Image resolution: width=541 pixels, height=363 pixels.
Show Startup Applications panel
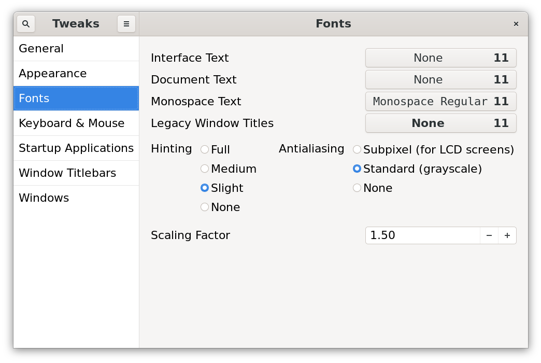[76, 148]
